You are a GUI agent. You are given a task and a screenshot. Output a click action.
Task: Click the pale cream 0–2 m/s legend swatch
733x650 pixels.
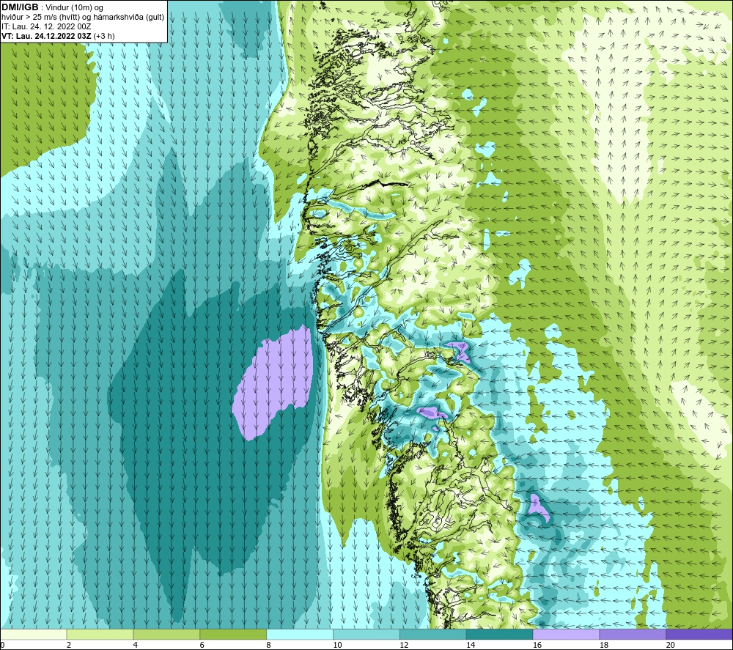(x=34, y=634)
